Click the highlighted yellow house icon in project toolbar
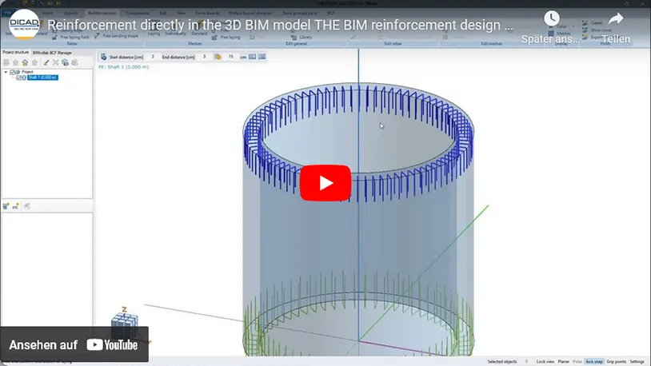Screen dimensions: 651x366 [x=25, y=62]
